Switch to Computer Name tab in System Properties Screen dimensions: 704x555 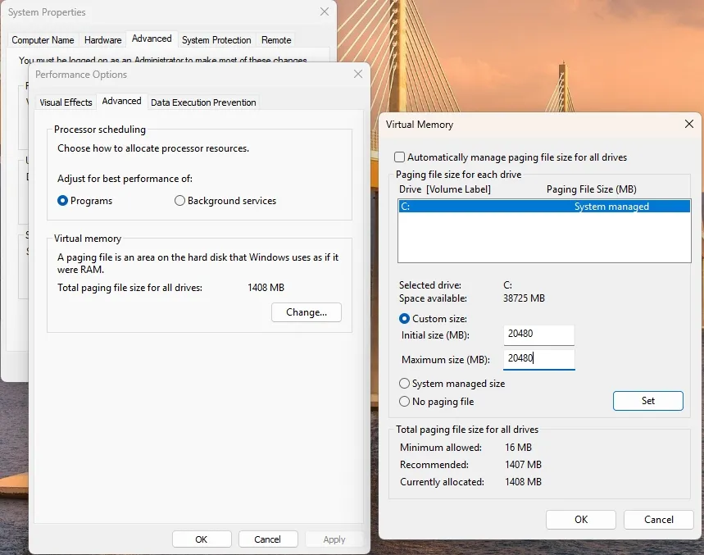point(43,40)
